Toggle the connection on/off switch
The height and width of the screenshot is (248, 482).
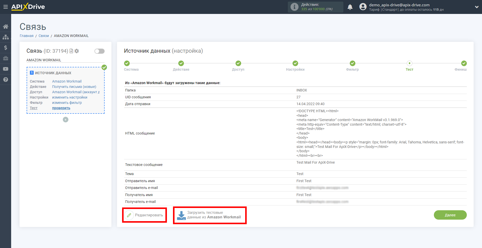100,51
